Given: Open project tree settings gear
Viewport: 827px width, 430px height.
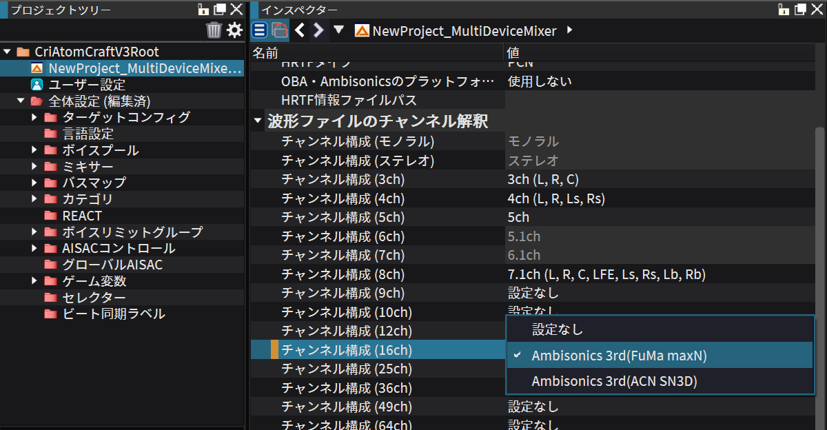Looking at the screenshot, I should [235, 30].
